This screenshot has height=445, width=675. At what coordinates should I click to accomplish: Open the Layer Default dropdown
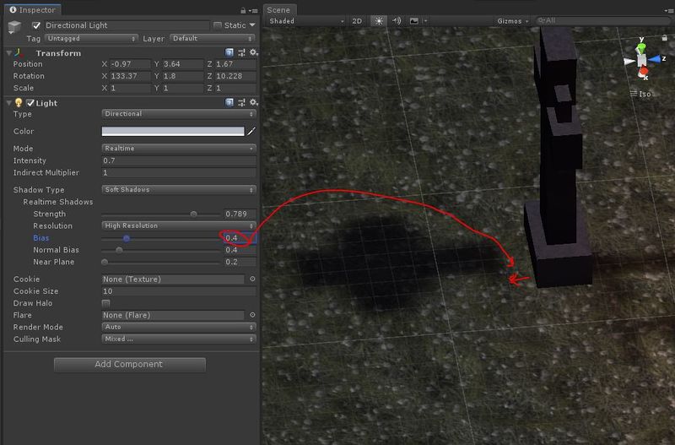point(213,38)
